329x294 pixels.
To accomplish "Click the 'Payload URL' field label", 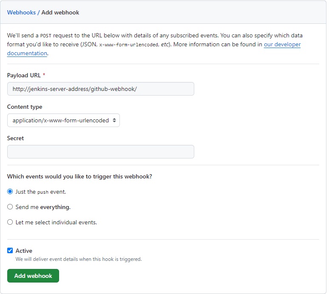I will (x=24, y=75).
